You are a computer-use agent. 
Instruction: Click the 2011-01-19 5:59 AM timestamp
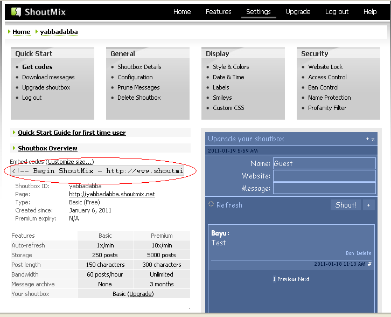233,151
